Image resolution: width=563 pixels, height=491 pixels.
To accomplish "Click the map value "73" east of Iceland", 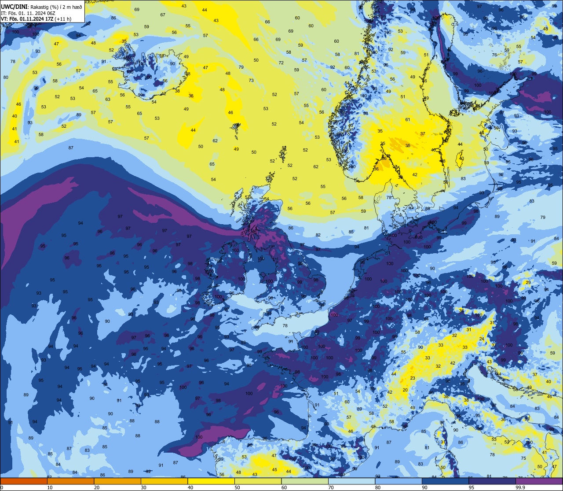I will (x=251, y=81).
